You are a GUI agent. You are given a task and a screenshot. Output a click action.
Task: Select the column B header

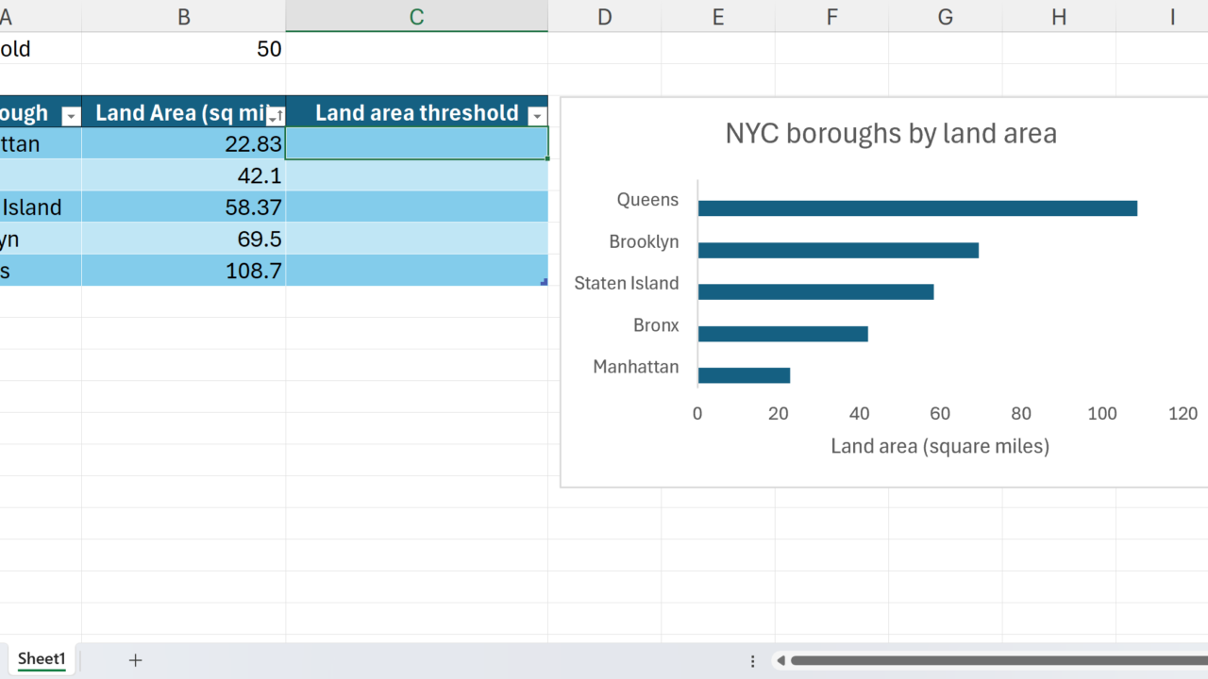click(184, 16)
